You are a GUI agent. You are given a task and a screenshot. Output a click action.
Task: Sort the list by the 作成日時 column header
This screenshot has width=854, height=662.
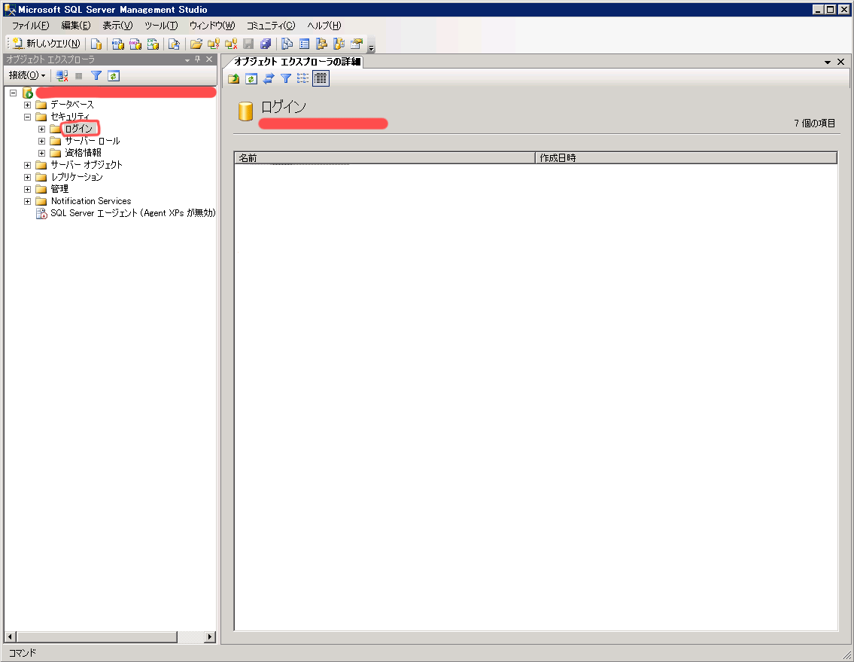686,158
